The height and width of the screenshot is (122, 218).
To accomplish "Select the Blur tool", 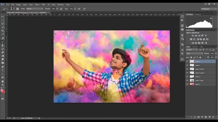I will coord(2,60).
